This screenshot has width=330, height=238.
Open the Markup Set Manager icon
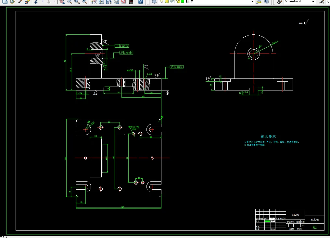(x=123, y=2)
